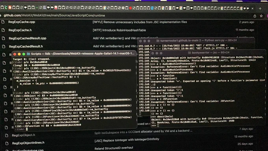
Task: Open file RegExpCachedResult.cpp
Action: (28, 38)
